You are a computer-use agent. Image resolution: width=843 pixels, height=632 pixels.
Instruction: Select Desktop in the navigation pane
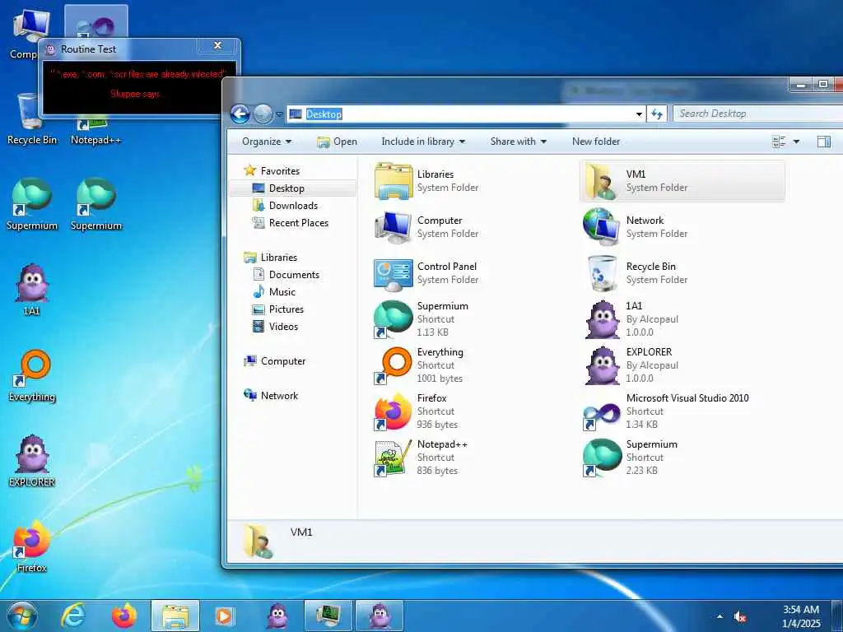tap(293, 188)
